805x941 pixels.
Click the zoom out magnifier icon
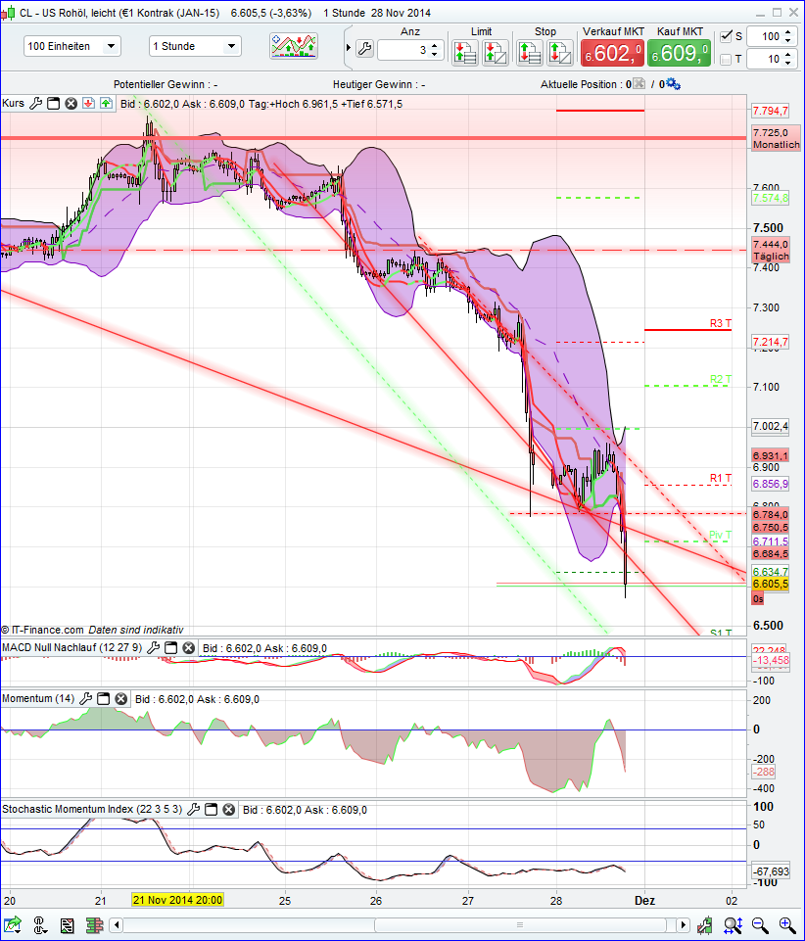click(758, 924)
